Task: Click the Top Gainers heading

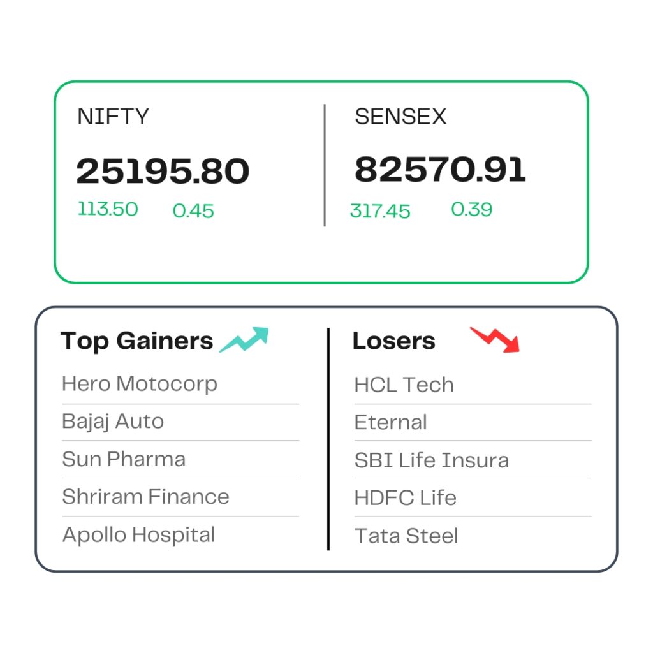Action: click(x=136, y=342)
